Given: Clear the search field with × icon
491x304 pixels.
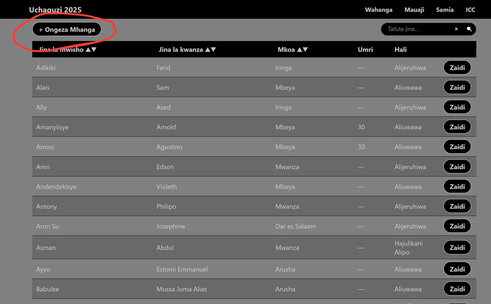Looking at the screenshot, I should (x=456, y=29).
